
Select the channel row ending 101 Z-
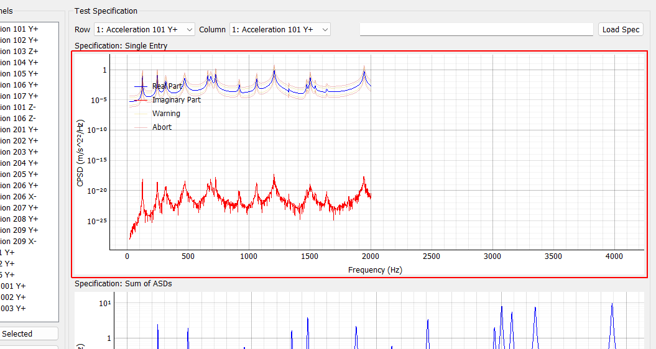point(29,107)
